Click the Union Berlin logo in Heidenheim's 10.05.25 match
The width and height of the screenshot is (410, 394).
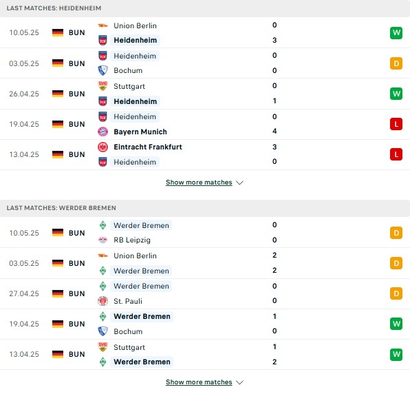click(x=102, y=25)
